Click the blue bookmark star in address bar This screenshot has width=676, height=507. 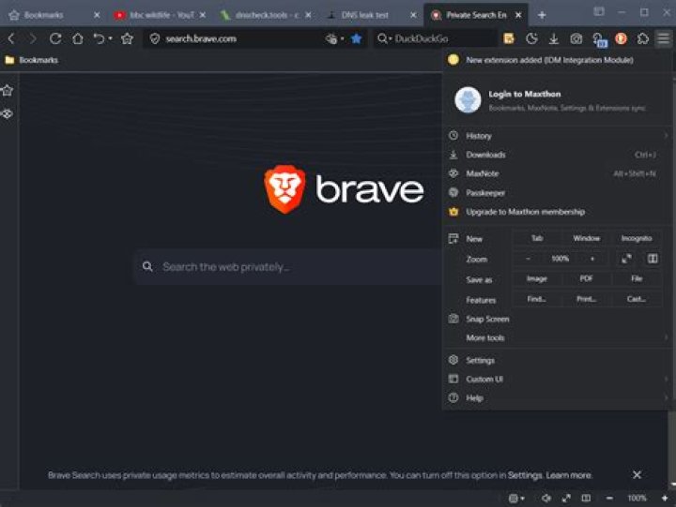point(356,38)
